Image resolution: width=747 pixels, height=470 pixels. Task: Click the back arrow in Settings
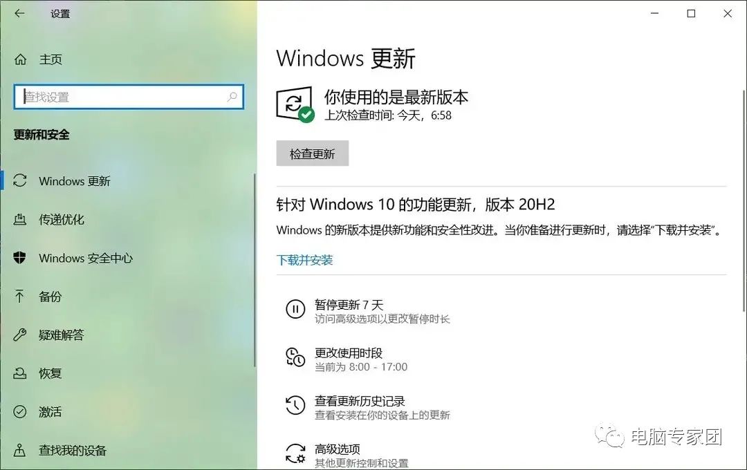tap(19, 13)
